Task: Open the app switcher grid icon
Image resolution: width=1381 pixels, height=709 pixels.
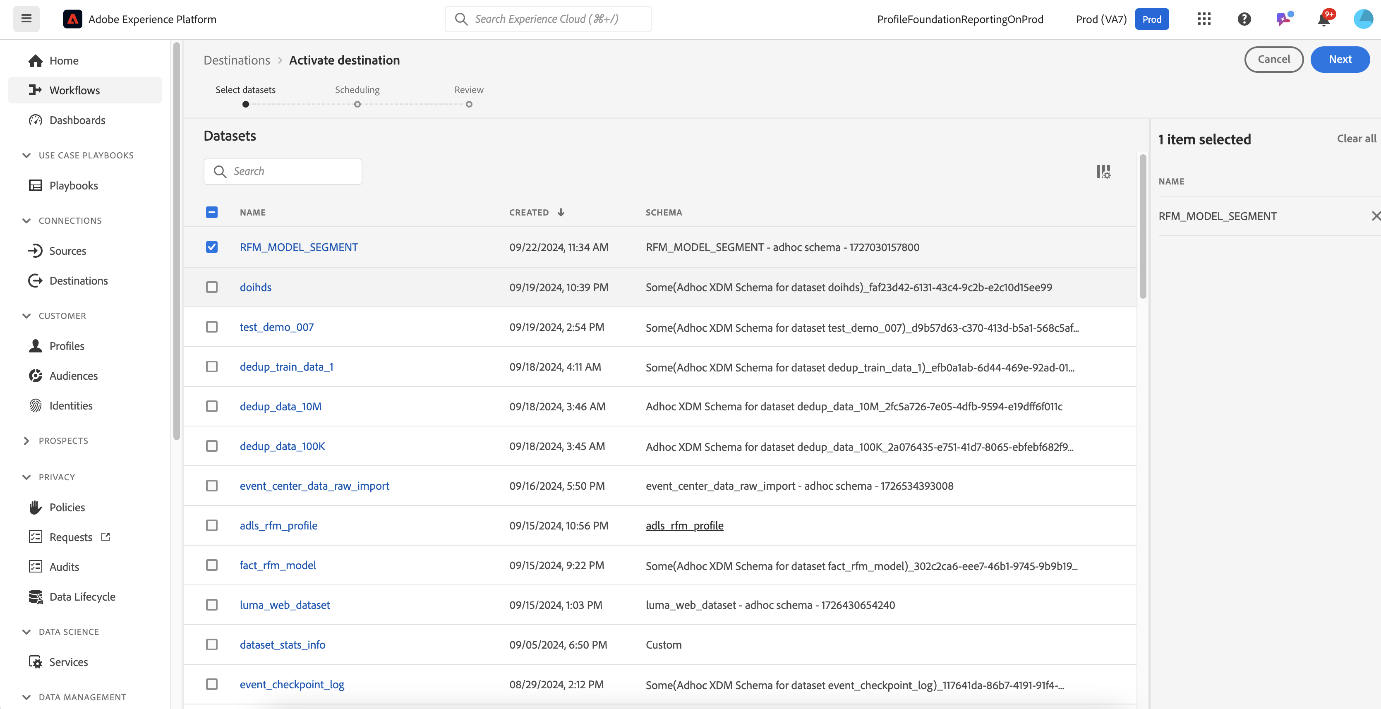Action: [x=1204, y=19]
